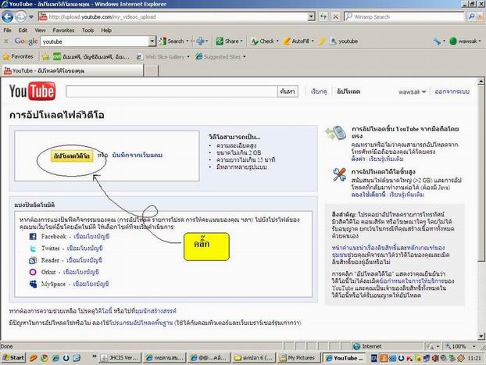Click the page scrollbar thumb
Image resolution: width=486 pixels, height=365 pixels.
(481, 174)
